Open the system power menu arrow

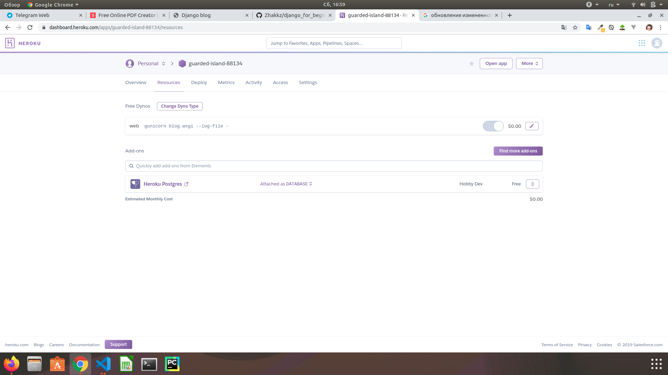click(661, 5)
